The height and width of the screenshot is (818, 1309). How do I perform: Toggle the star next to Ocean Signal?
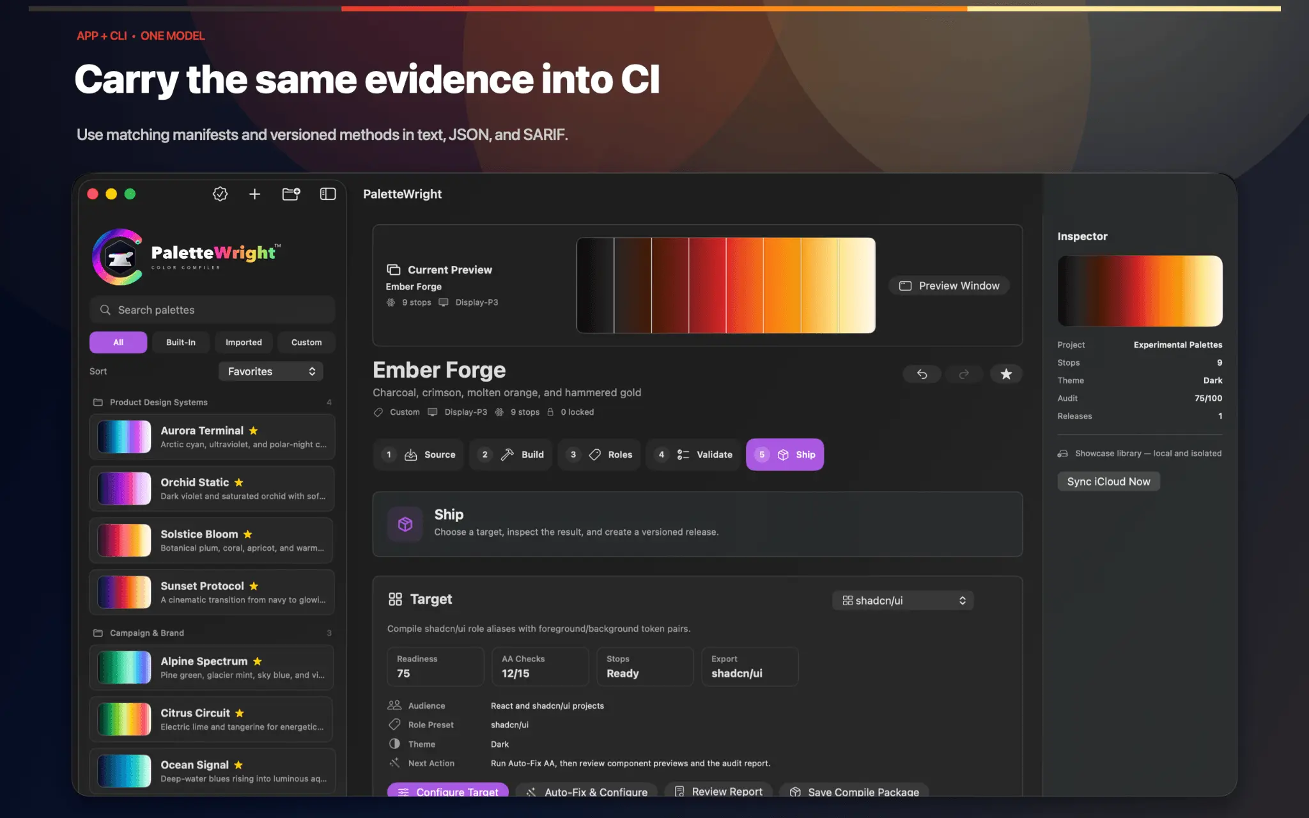[x=238, y=765]
